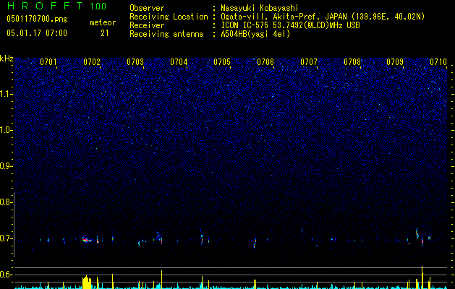Click the 0710 time marker

pos(438,62)
